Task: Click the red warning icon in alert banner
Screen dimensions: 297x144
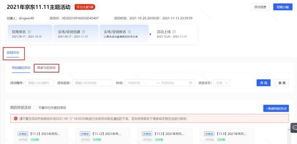Action: (x=16, y=118)
